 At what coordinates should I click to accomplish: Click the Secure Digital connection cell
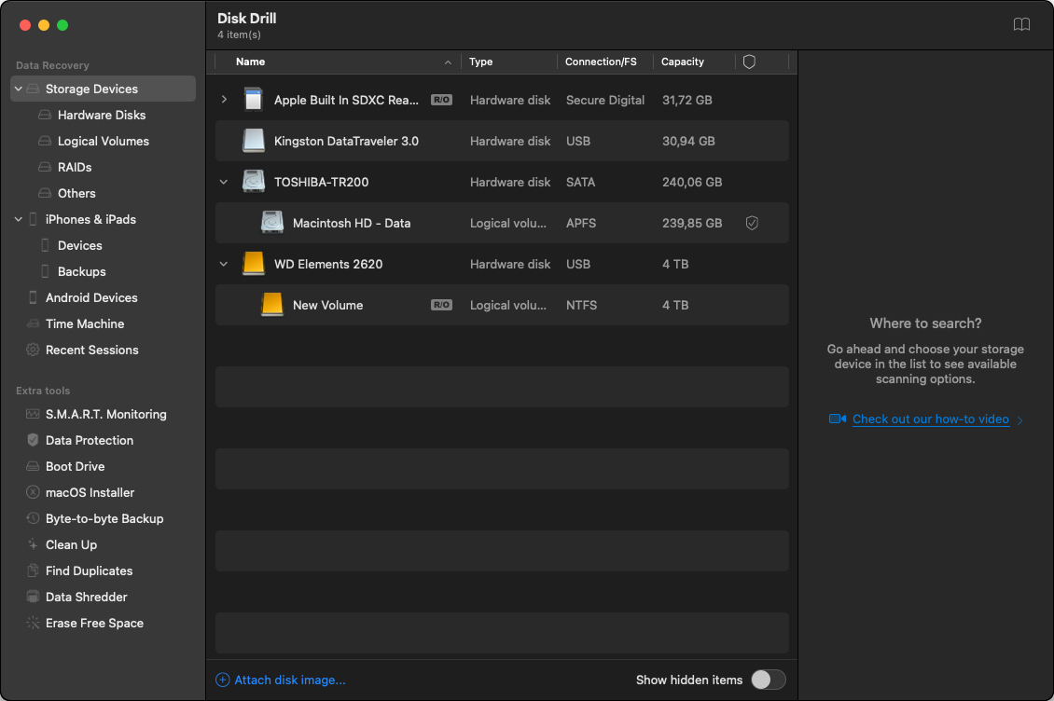605,100
